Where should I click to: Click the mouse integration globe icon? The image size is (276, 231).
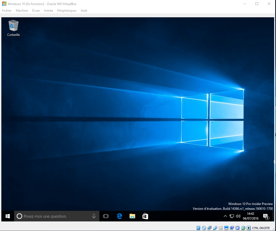point(243,228)
